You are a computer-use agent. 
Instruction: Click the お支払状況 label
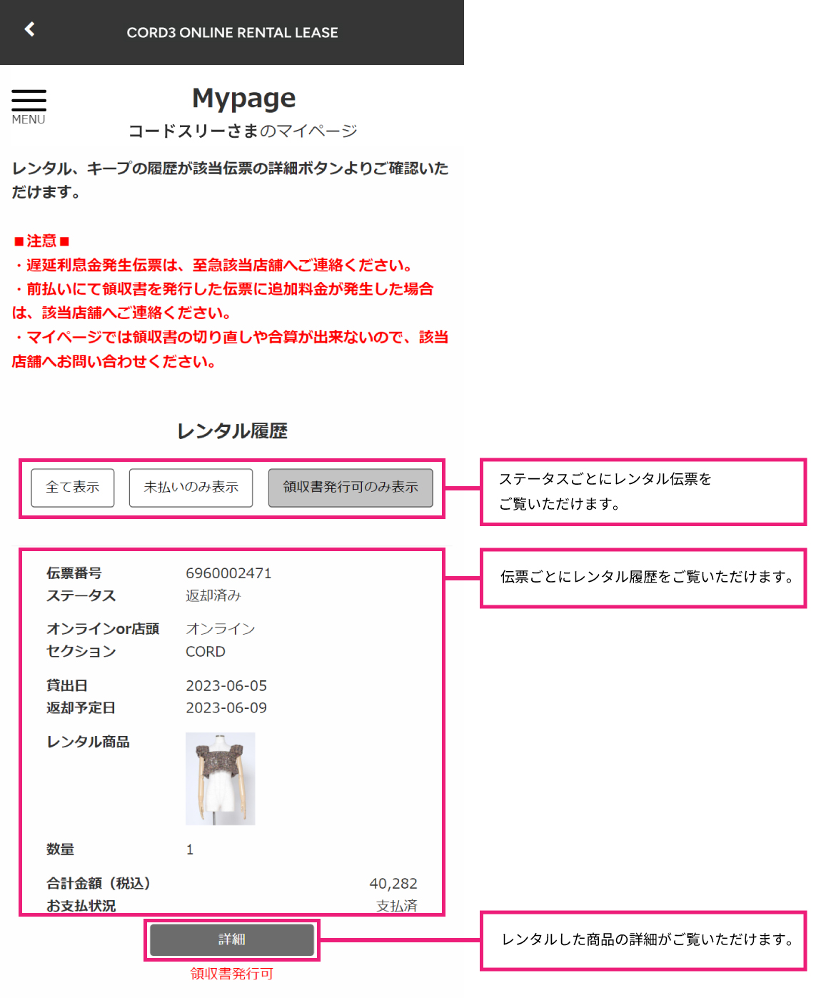click(81, 906)
